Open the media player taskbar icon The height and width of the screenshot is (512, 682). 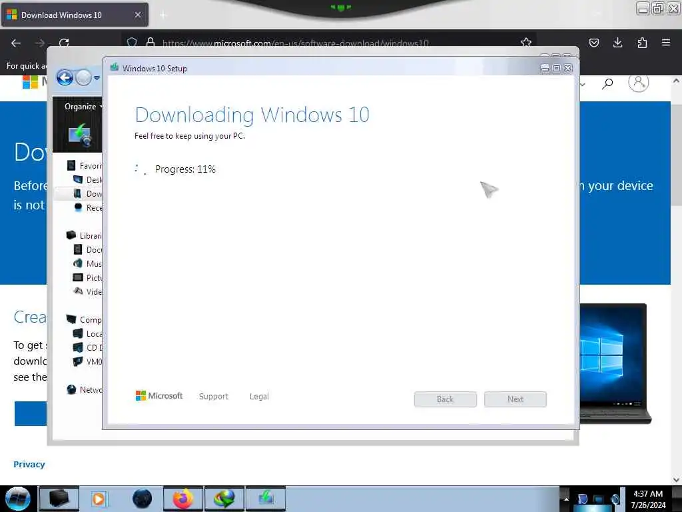(99, 499)
